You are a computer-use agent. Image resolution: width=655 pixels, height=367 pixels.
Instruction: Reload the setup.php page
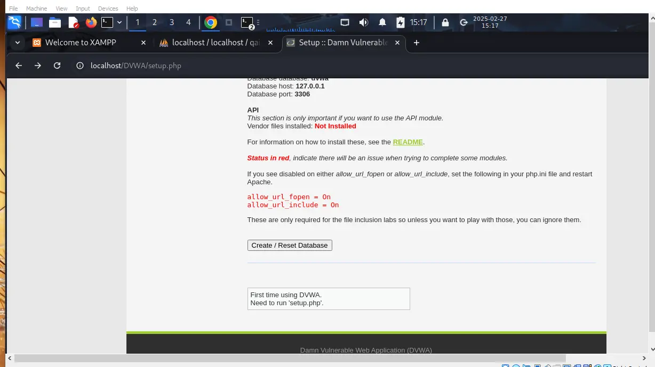tap(57, 66)
